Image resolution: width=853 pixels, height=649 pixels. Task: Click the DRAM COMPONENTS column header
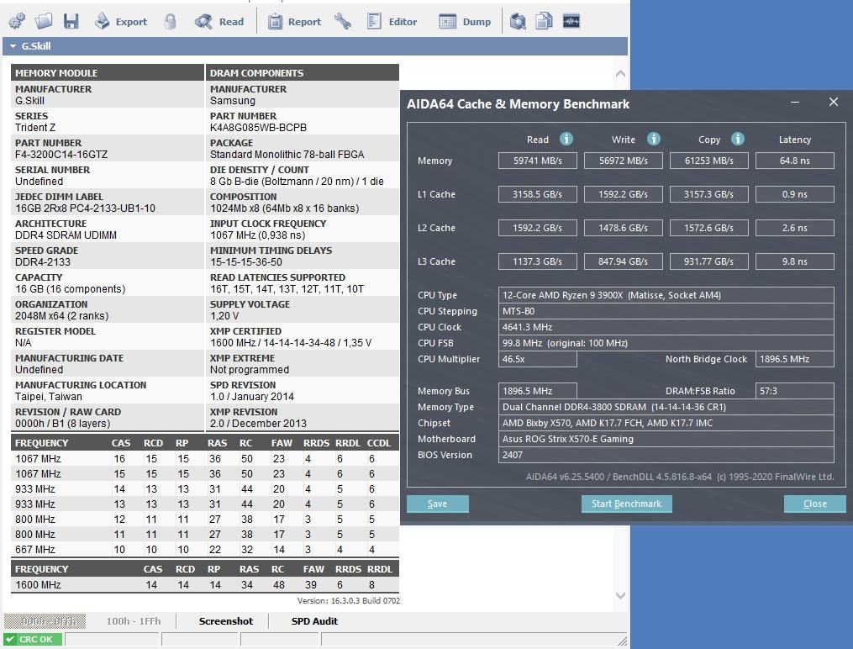coord(303,73)
